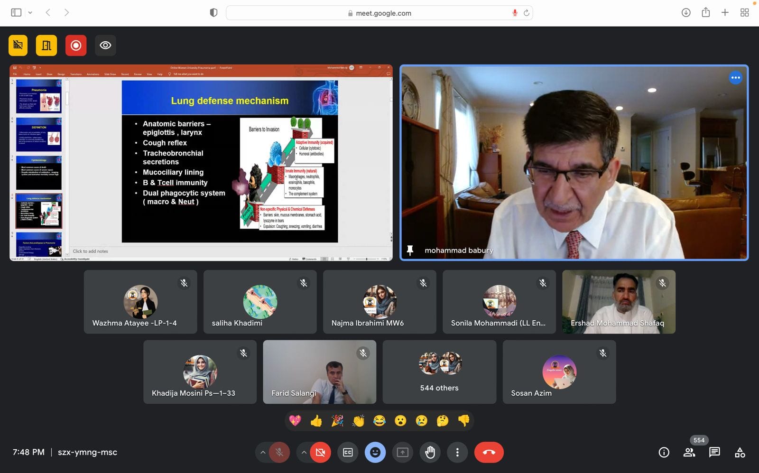Open options on mohammad babury's tile
Image resolution: width=759 pixels, height=473 pixels.
(735, 78)
